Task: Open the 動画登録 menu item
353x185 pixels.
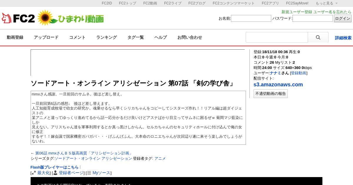Action: 15,37
